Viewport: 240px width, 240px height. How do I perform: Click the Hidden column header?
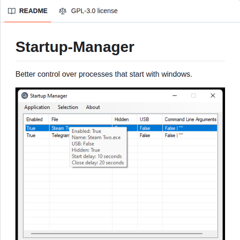click(124, 119)
